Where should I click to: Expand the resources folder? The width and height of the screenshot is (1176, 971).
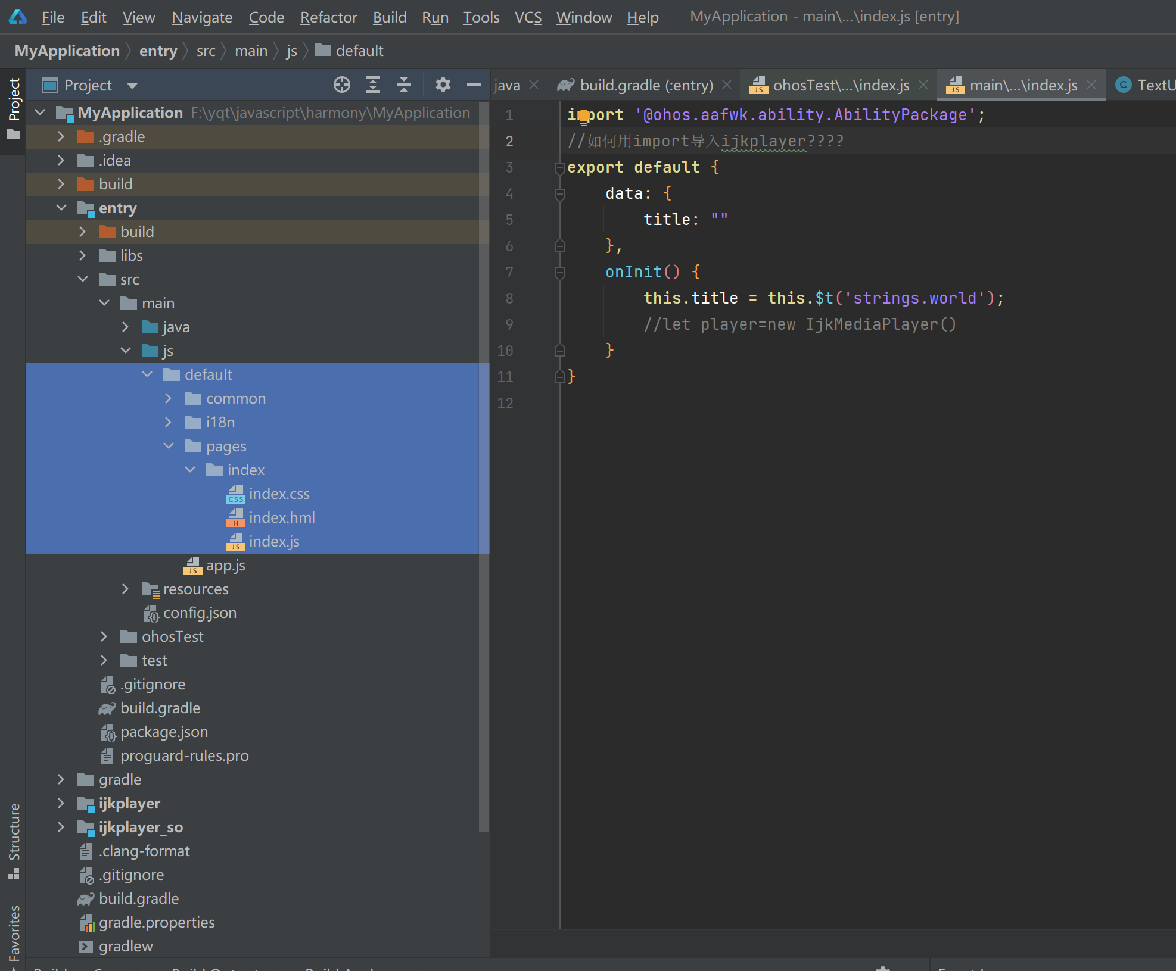[x=125, y=589]
